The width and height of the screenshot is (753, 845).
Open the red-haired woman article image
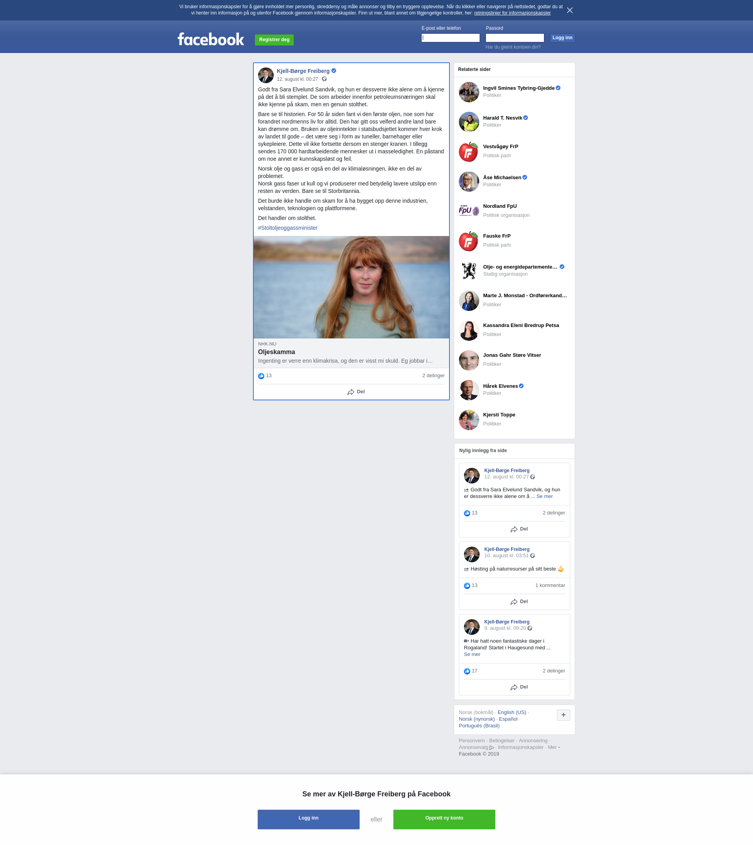click(351, 287)
